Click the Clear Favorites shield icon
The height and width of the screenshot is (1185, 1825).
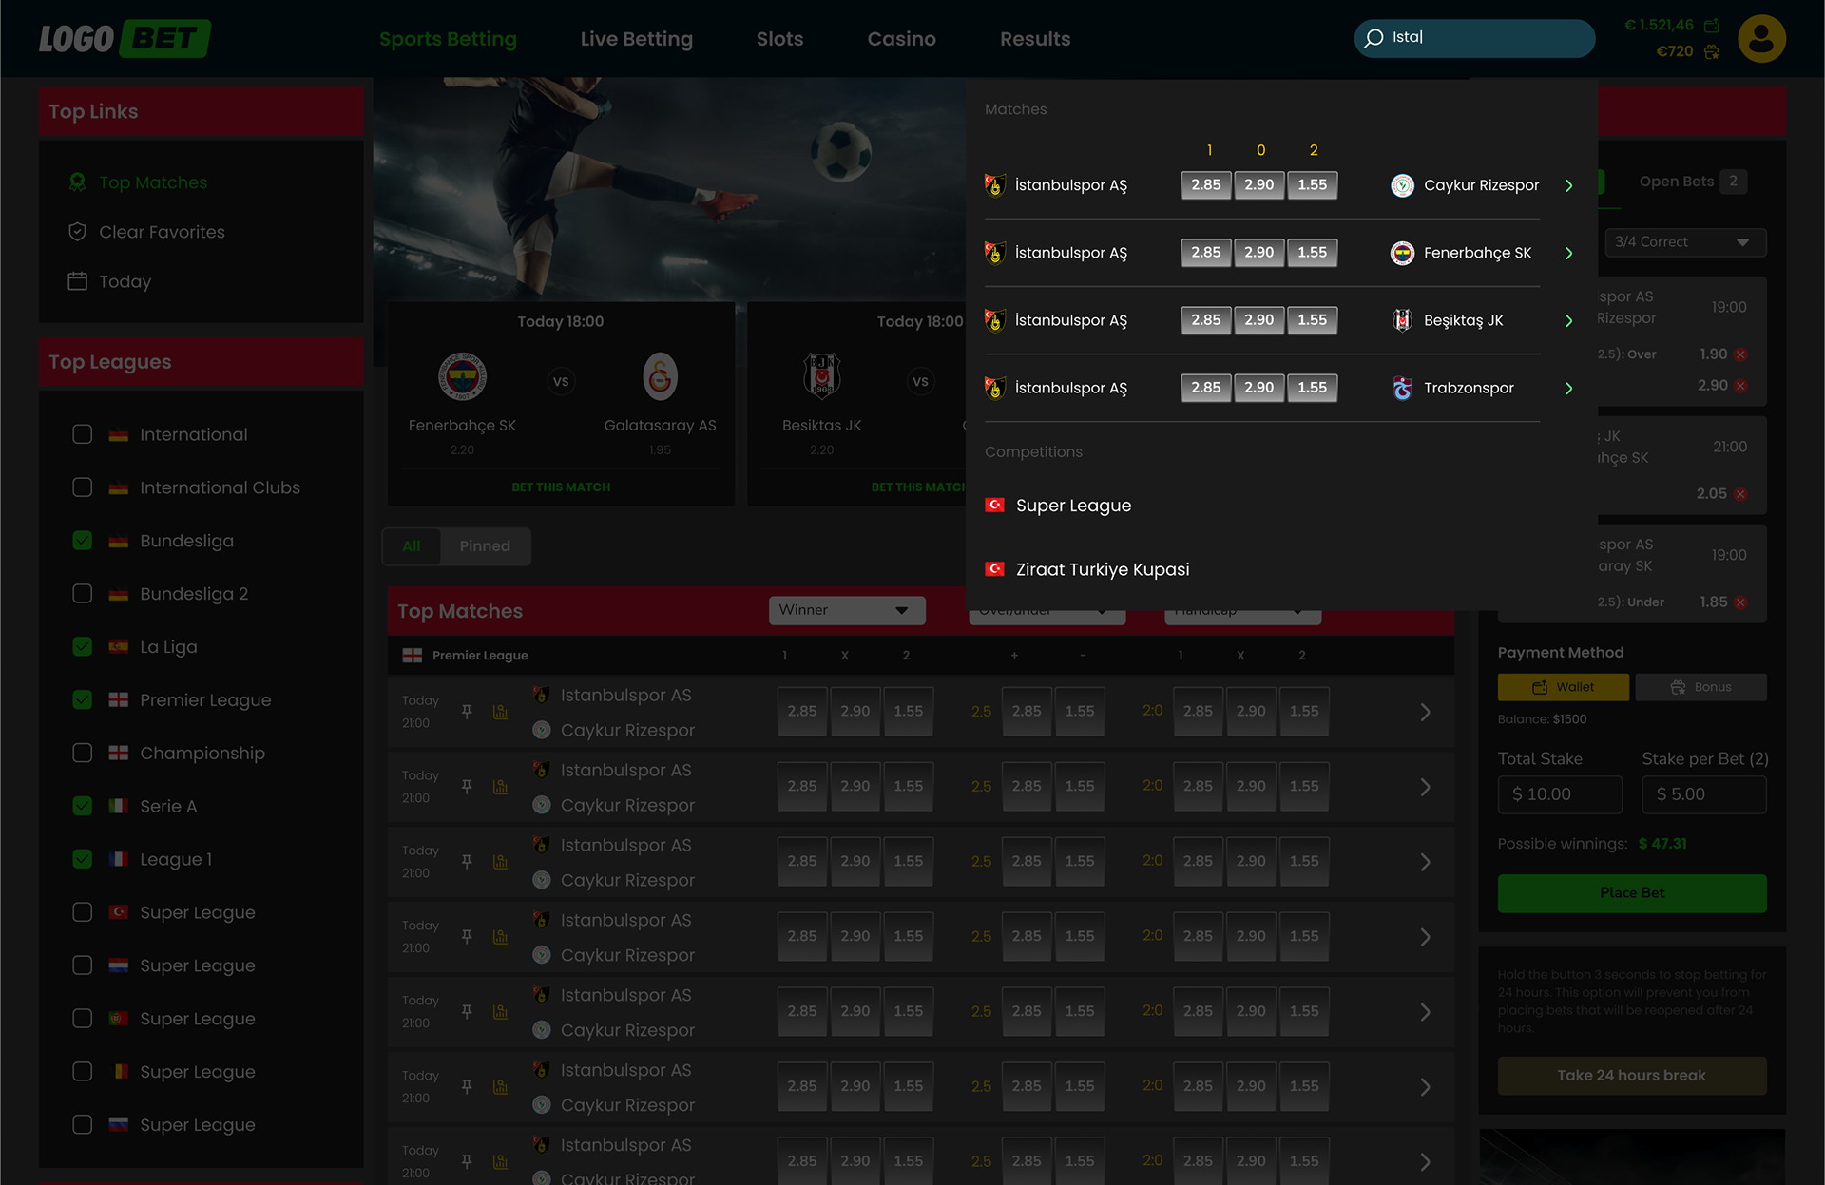[78, 232]
